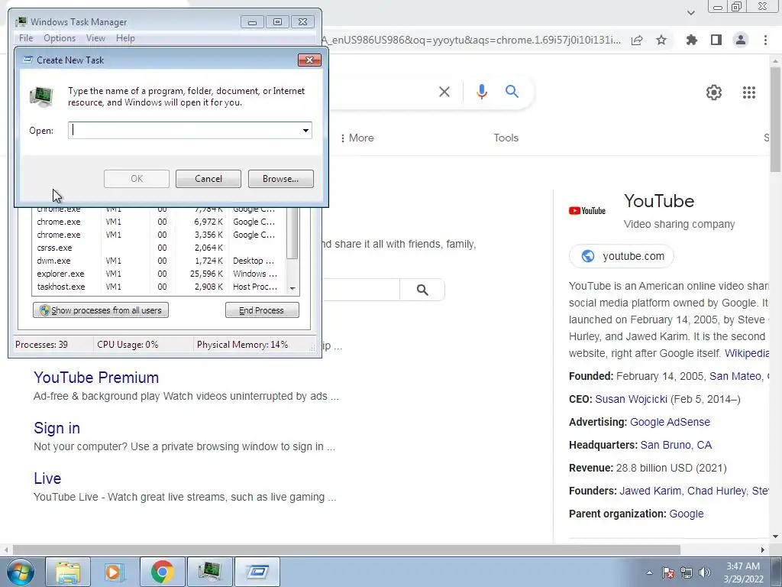Show hidden tray icons arrow

click(x=649, y=572)
